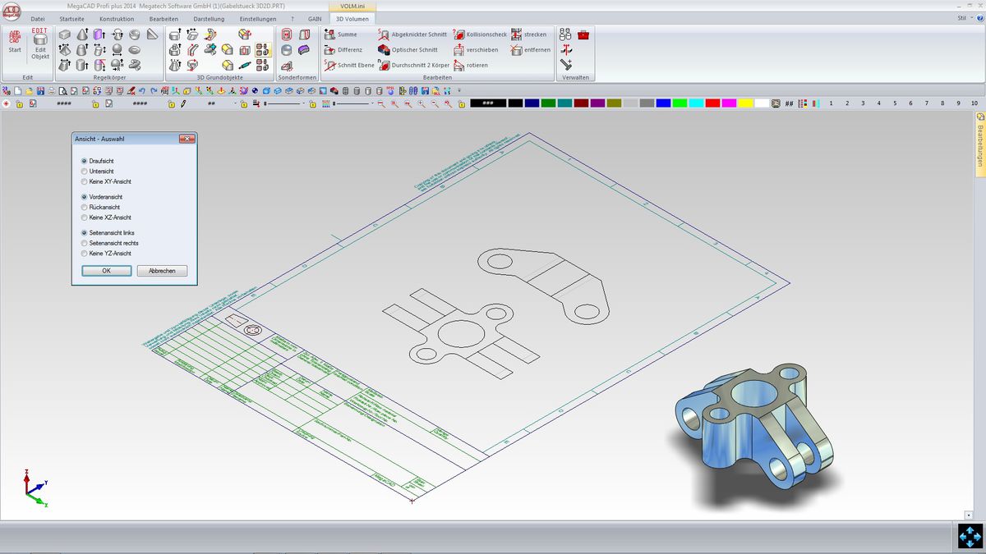986x554 pixels.
Task: Click the red toolbox icon in Verwalten
Action: click(x=583, y=34)
